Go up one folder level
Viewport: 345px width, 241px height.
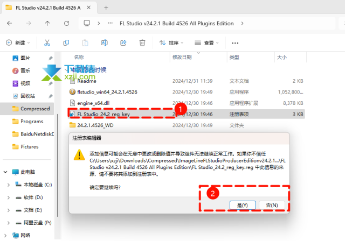47,23
